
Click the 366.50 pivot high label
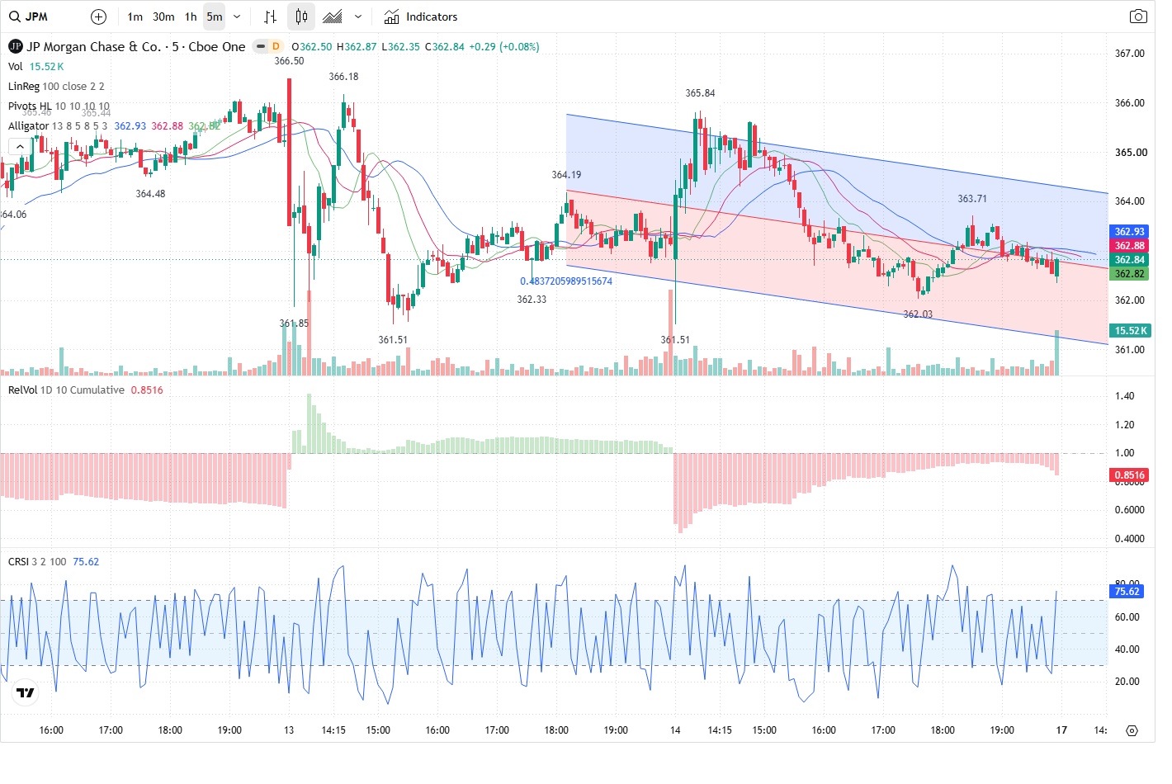click(x=289, y=61)
